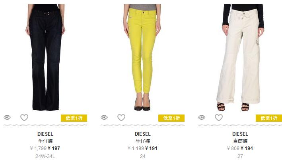The image size is (282, 162).
Task: Select size 24W-34L under dark jeans
Action: point(45,156)
